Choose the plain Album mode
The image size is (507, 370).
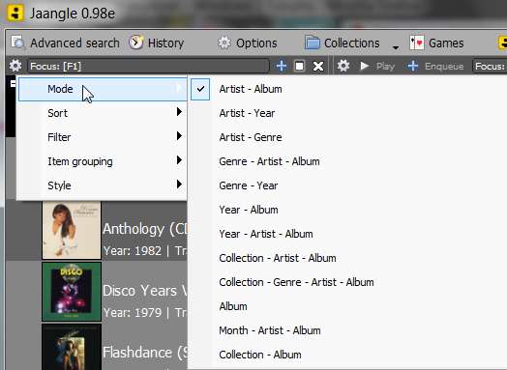tap(233, 306)
